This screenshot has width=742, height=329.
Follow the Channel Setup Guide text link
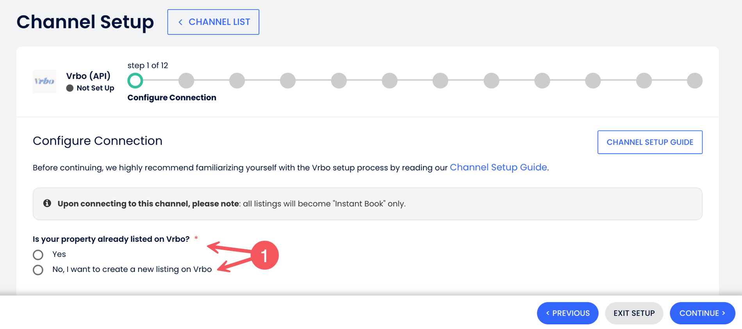pos(498,167)
